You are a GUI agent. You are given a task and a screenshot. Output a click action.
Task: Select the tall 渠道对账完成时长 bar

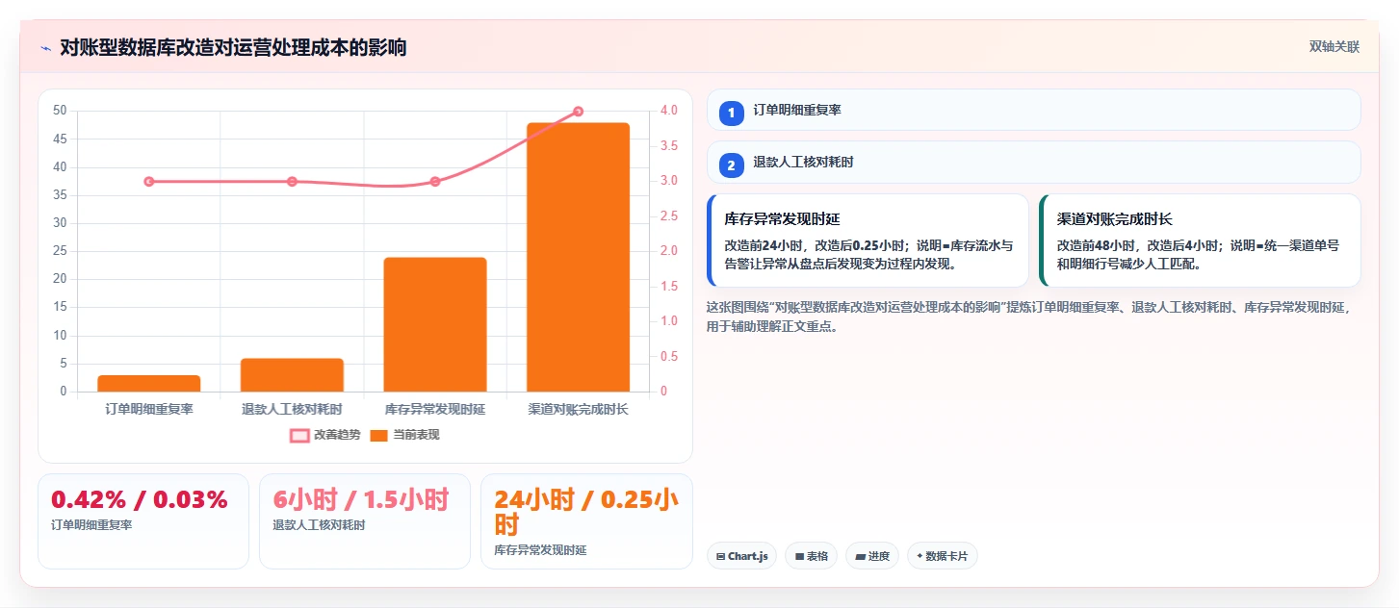tap(579, 257)
